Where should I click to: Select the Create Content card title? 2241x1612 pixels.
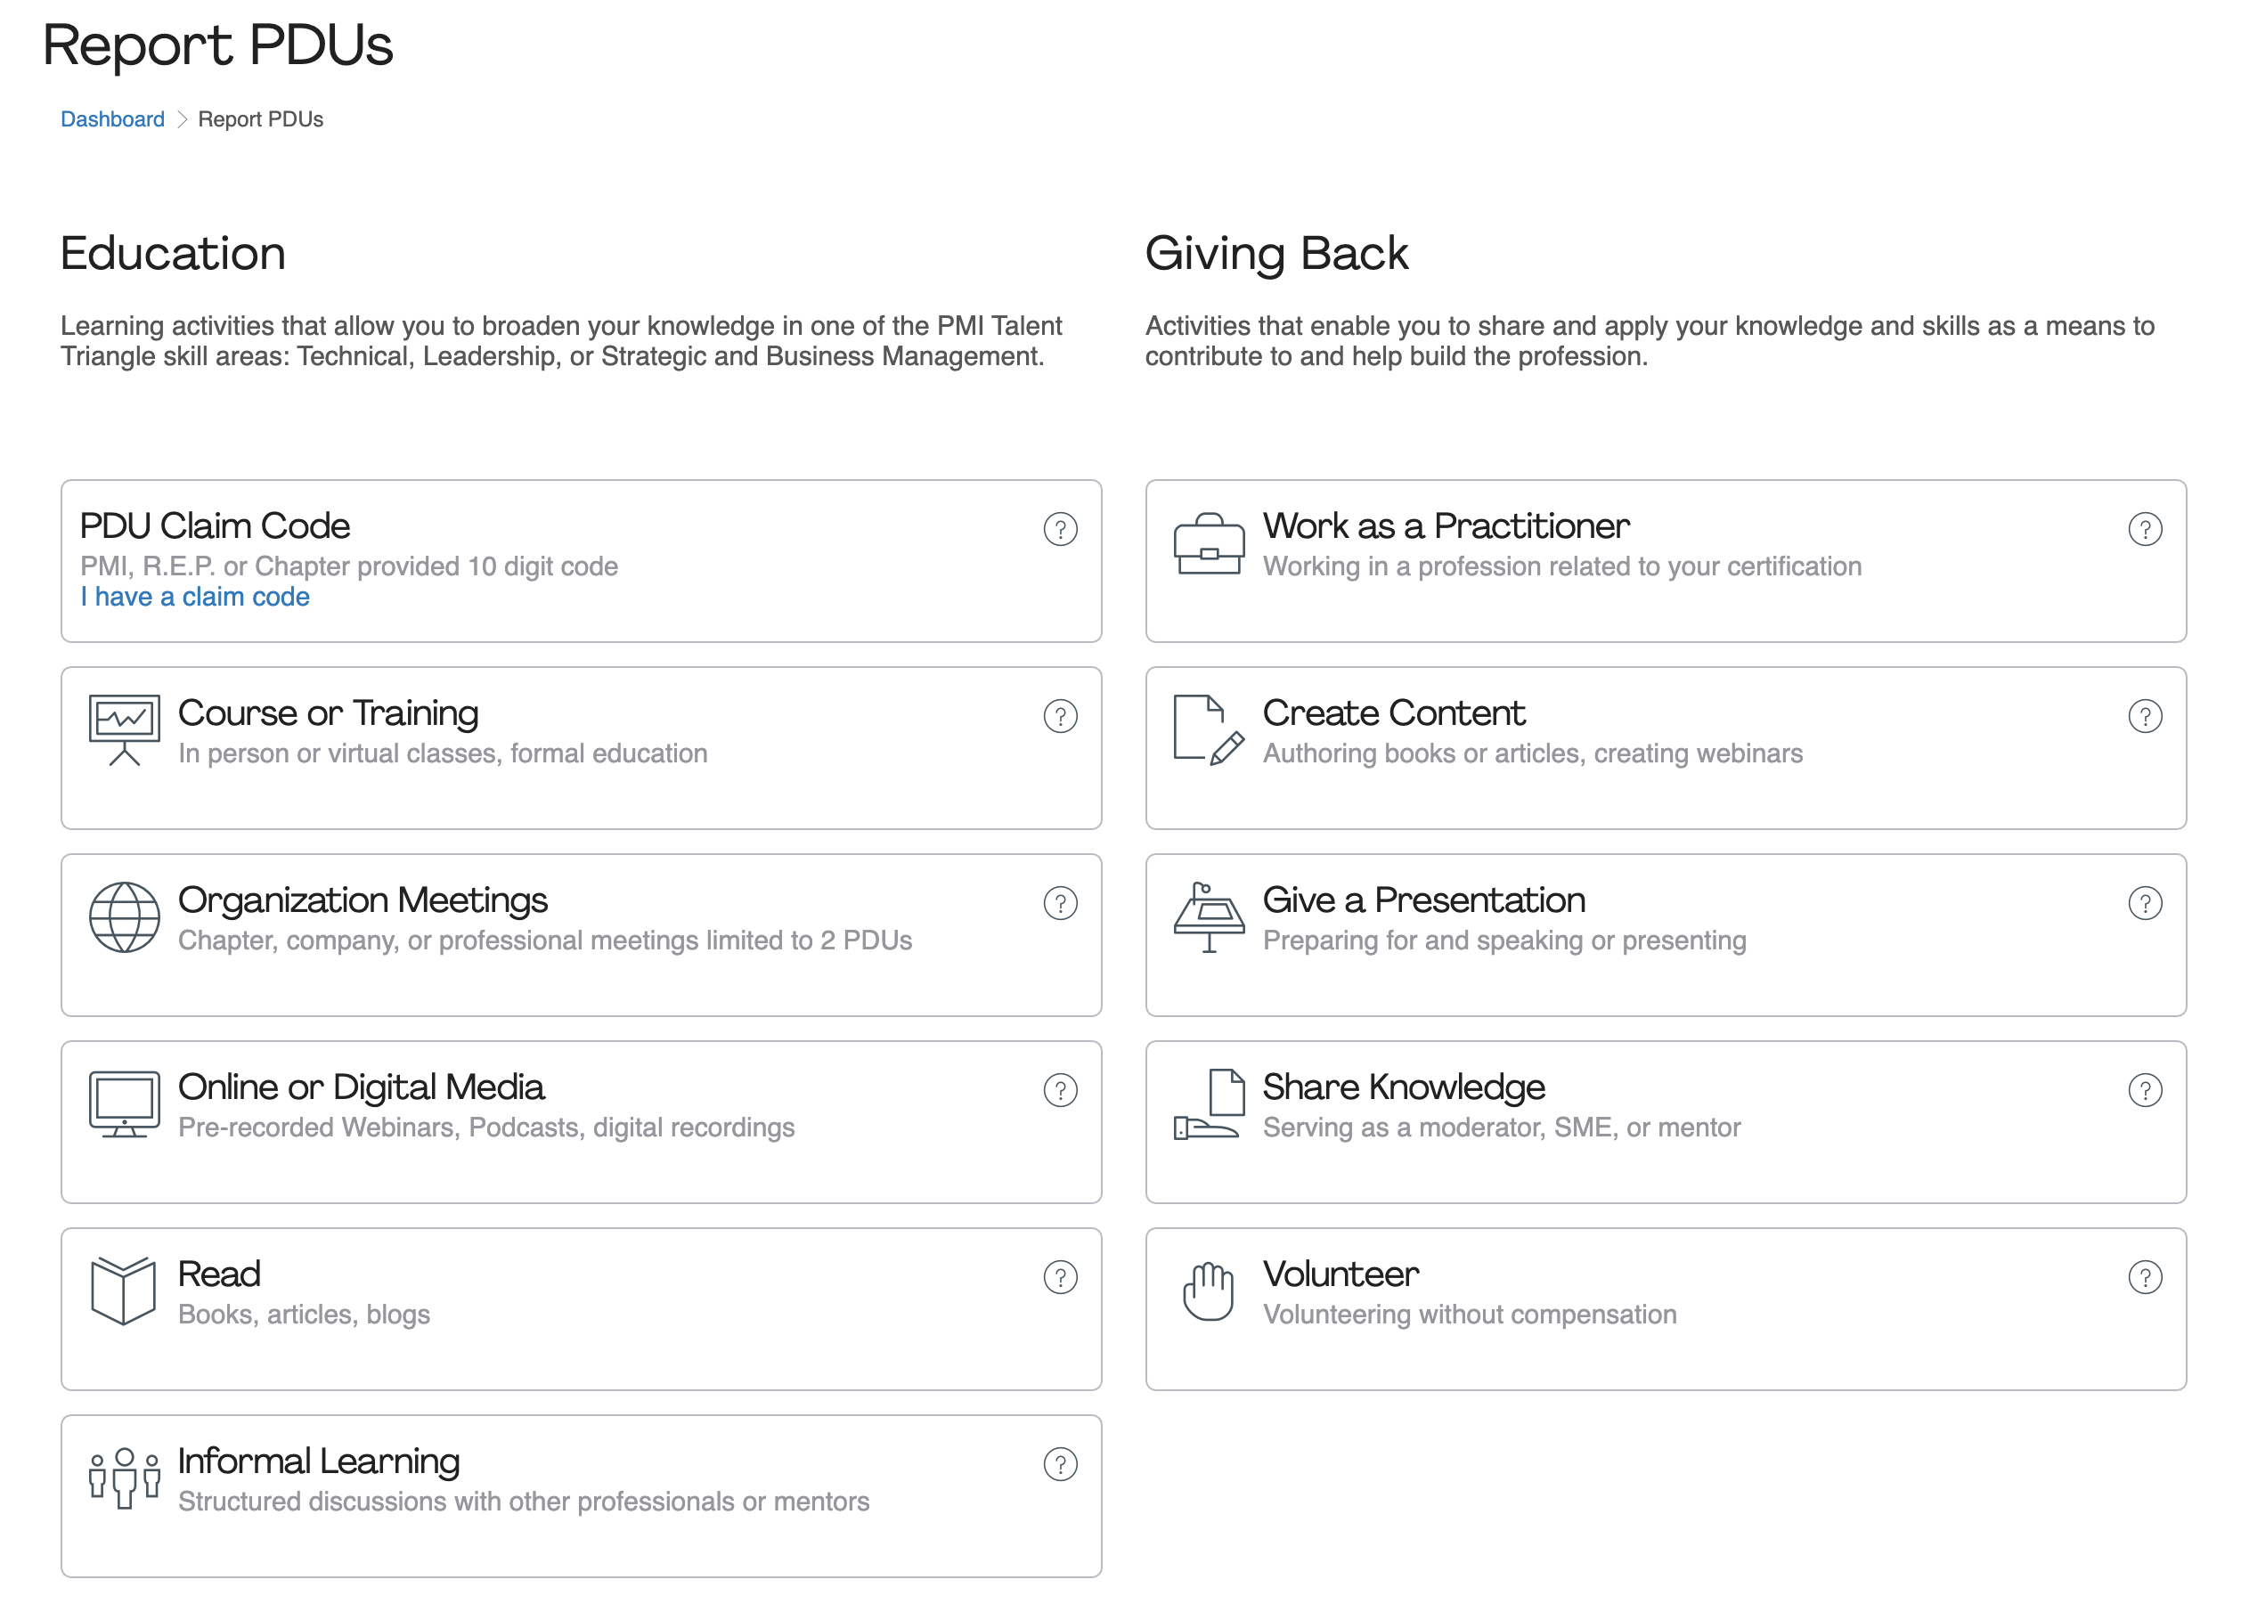pos(1393,713)
